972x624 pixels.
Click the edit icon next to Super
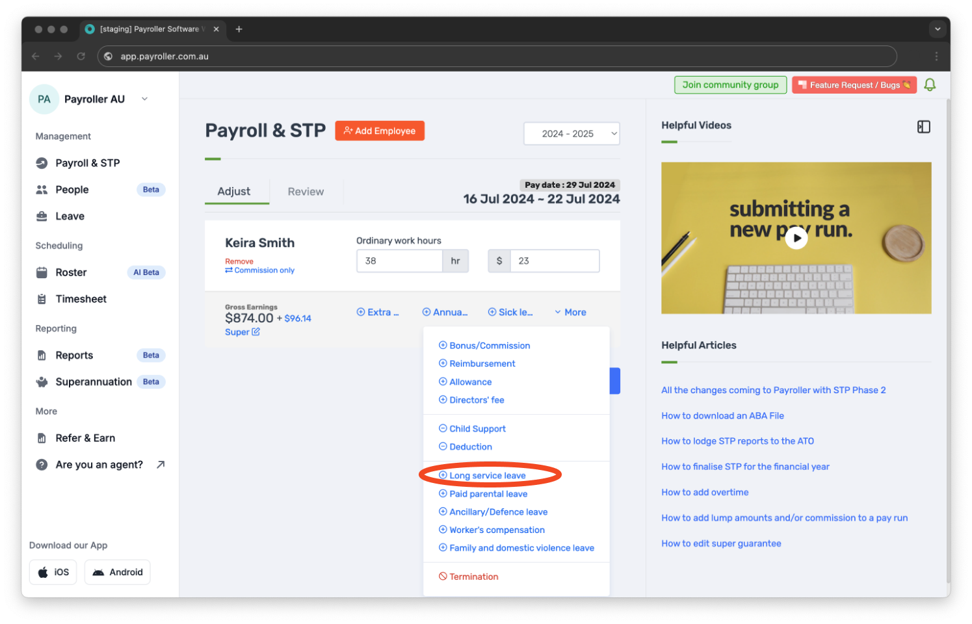(256, 331)
